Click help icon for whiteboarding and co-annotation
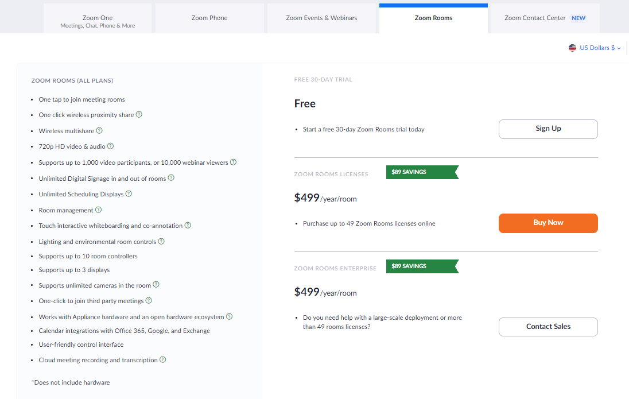The height and width of the screenshot is (399, 629). click(188, 226)
